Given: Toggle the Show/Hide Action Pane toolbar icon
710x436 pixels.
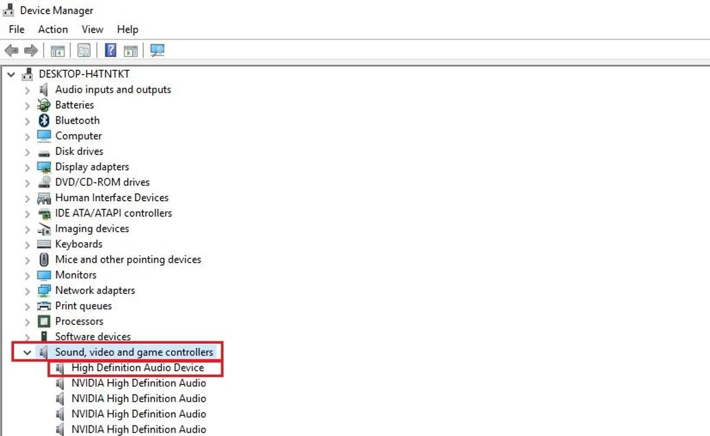Looking at the screenshot, I should 131,51.
